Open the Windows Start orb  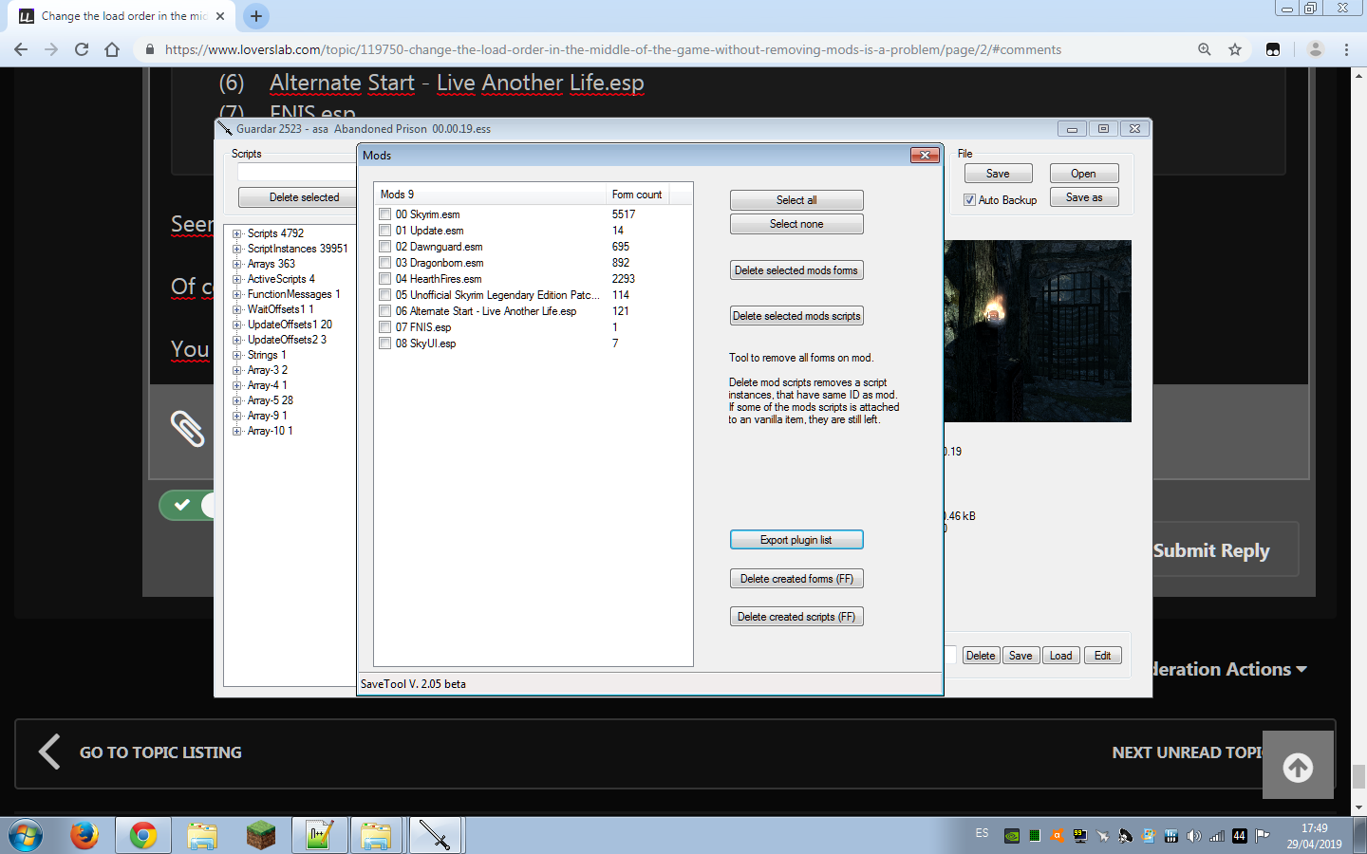coord(26,836)
